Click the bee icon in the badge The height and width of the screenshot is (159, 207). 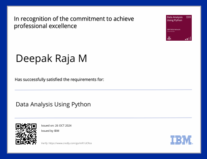[169, 38]
